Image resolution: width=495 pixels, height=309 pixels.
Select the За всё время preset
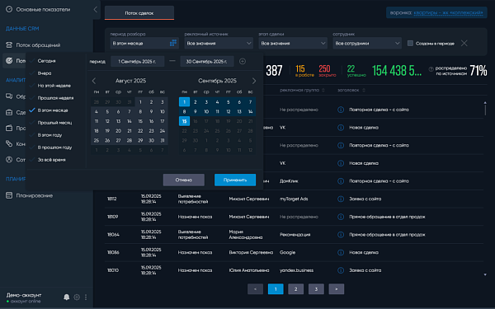point(51,160)
